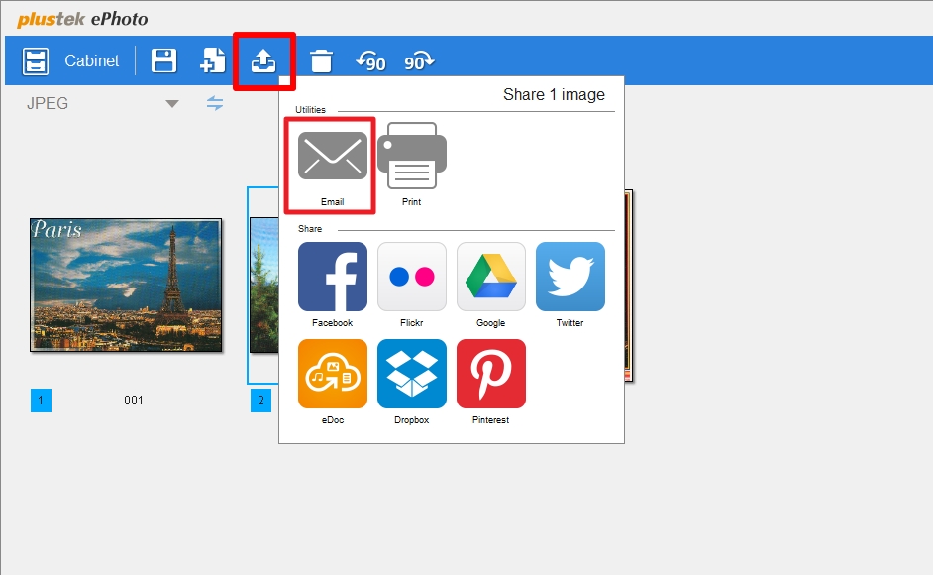Click the Delete trash can icon

(321, 61)
